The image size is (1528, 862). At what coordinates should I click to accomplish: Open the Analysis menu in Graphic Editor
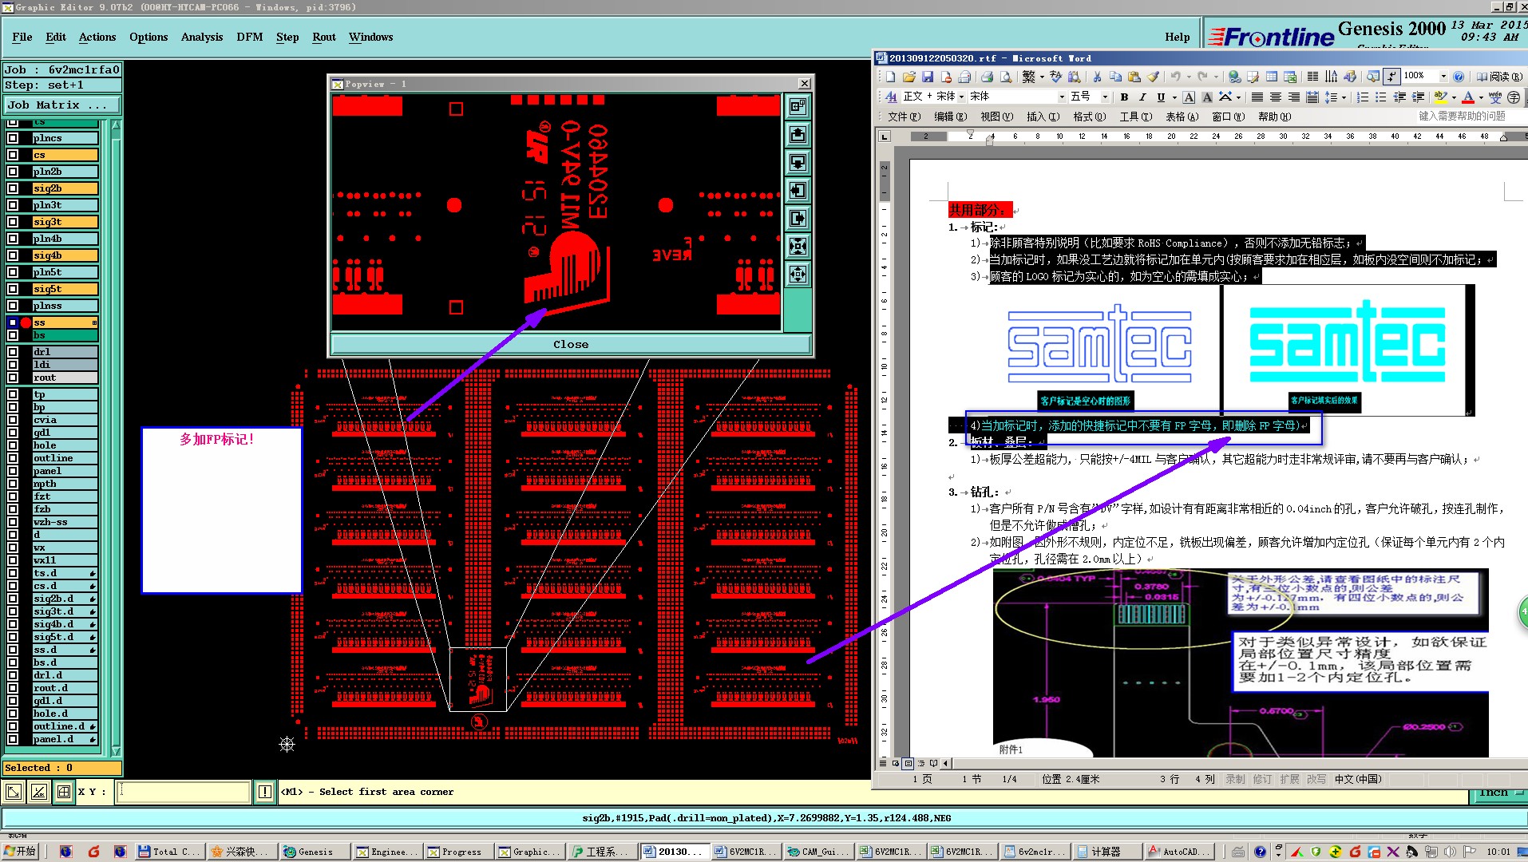coord(202,37)
